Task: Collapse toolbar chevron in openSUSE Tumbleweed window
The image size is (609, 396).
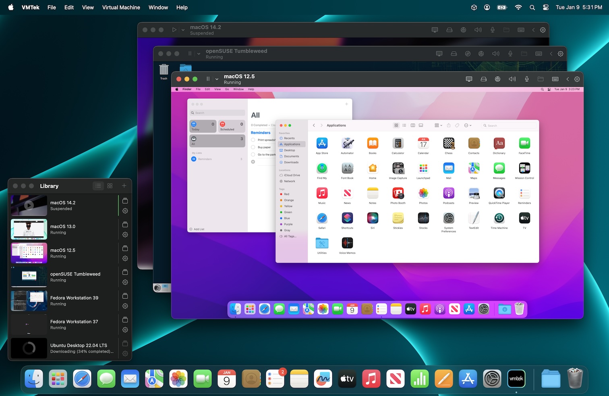Action: (551, 54)
